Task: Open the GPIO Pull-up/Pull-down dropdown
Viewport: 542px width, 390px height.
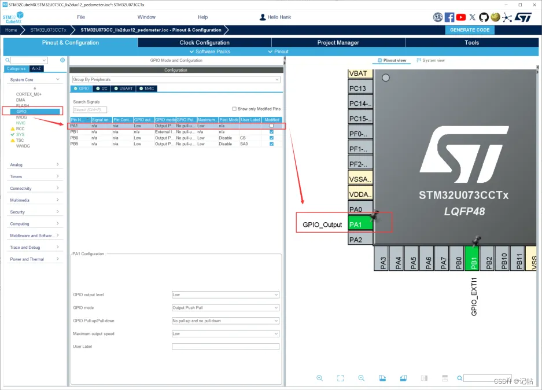Action: coord(226,321)
